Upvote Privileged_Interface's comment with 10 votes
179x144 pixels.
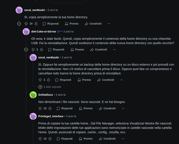tap(40, 139)
